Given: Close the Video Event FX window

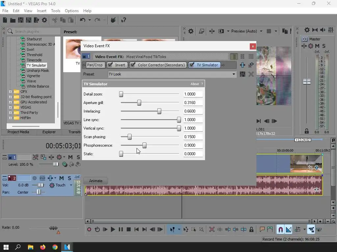Looking at the screenshot, I should pos(253,46).
